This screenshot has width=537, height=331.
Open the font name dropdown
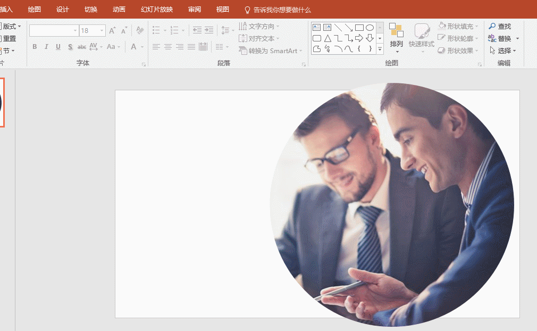[75, 31]
